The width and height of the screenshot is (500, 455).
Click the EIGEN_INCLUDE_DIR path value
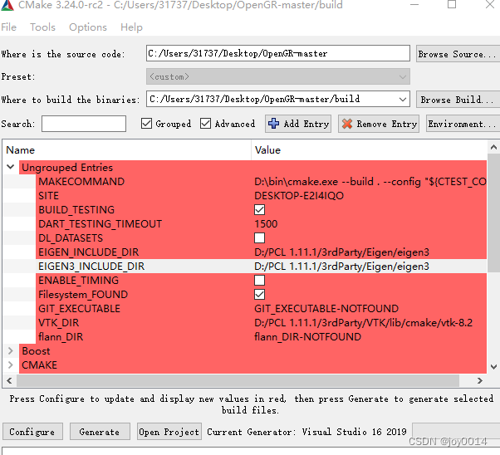(341, 252)
